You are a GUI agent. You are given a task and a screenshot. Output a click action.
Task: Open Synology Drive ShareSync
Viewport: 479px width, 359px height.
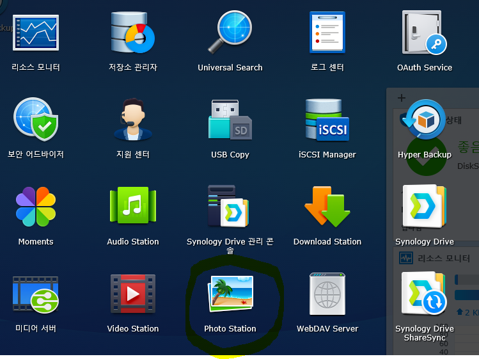[x=424, y=294]
